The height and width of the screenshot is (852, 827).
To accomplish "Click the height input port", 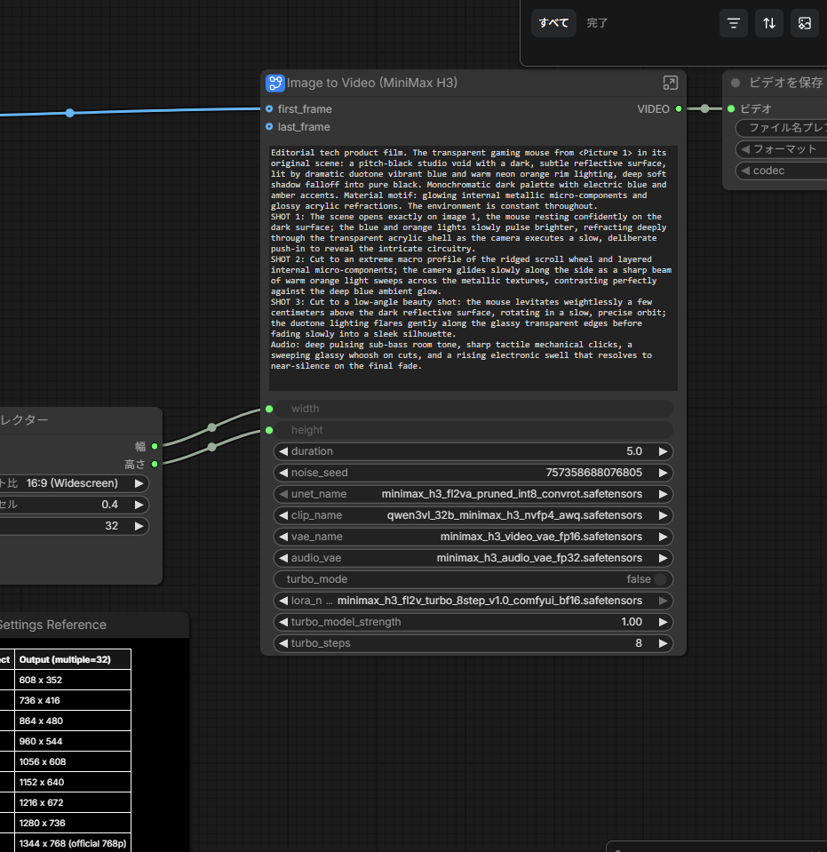I will click(269, 430).
